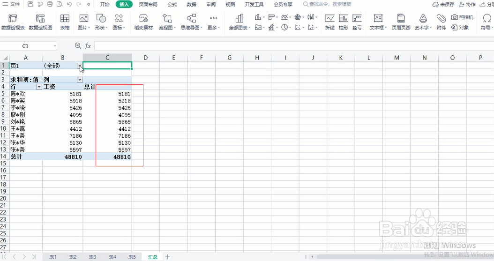494x261 pixels.
Task: Insert a radar chart from chart gallery
Action: tap(299, 17)
